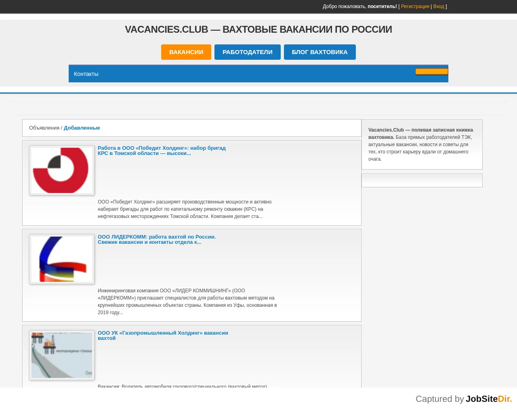Open the Контакты menu item

[x=86, y=74]
